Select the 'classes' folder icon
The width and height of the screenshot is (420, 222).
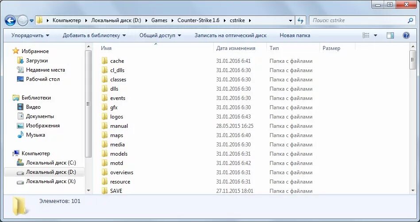[105, 80]
